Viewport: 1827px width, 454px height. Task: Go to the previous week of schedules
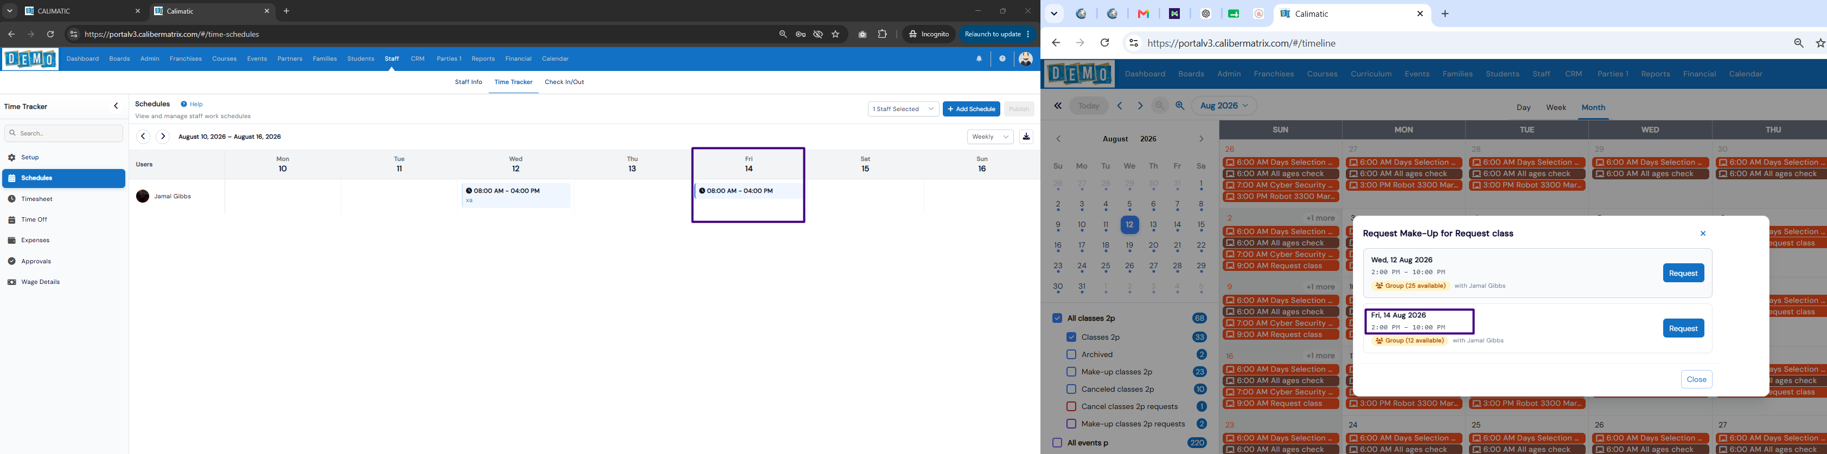(143, 137)
